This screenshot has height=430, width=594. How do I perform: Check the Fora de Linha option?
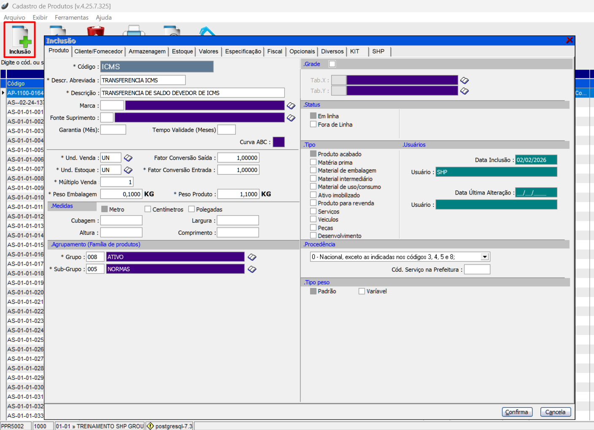pyautogui.click(x=313, y=124)
